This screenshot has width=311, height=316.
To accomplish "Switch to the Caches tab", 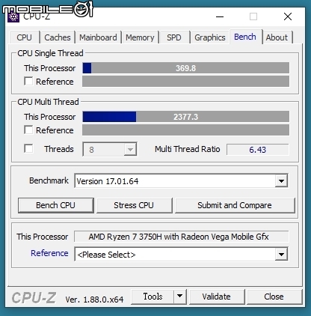I will tap(58, 37).
